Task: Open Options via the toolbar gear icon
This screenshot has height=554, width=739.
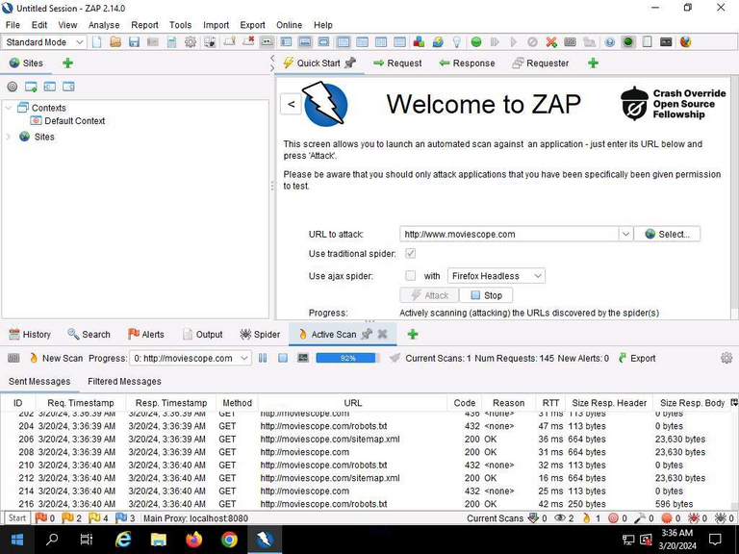Action: tap(191, 42)
